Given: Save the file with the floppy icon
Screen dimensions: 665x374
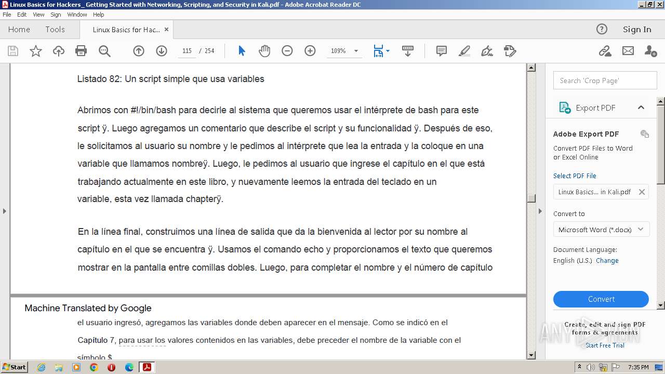Looking at the screenshot, I should [x=13, y=51].
